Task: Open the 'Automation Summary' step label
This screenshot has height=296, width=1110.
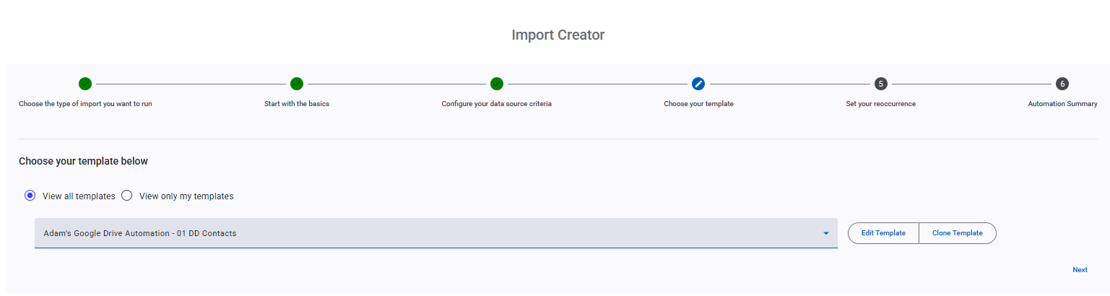Action: 1062,104
